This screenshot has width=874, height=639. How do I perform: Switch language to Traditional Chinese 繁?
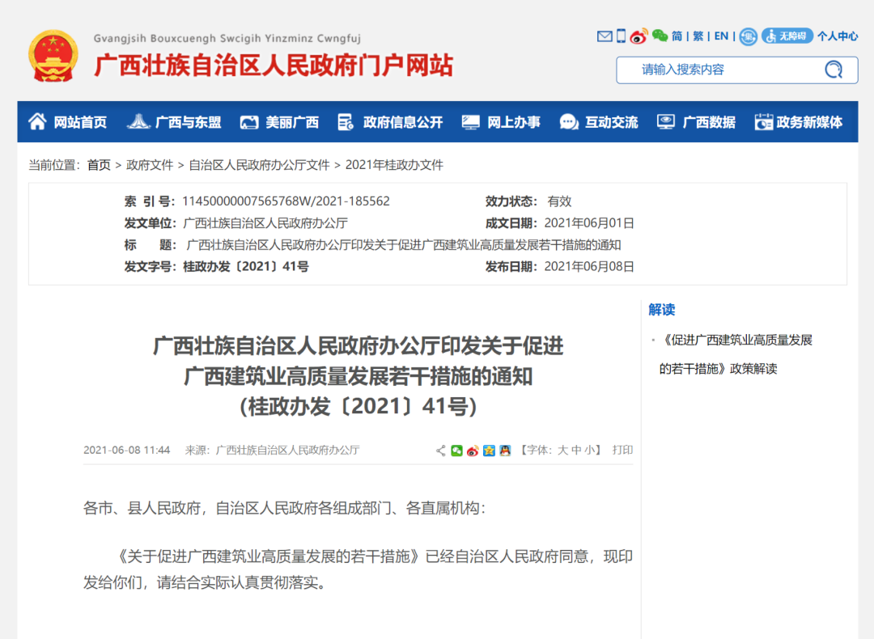click(x=698, y=36)
